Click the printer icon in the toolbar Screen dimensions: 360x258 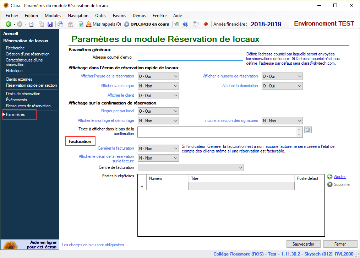[61, 24]
